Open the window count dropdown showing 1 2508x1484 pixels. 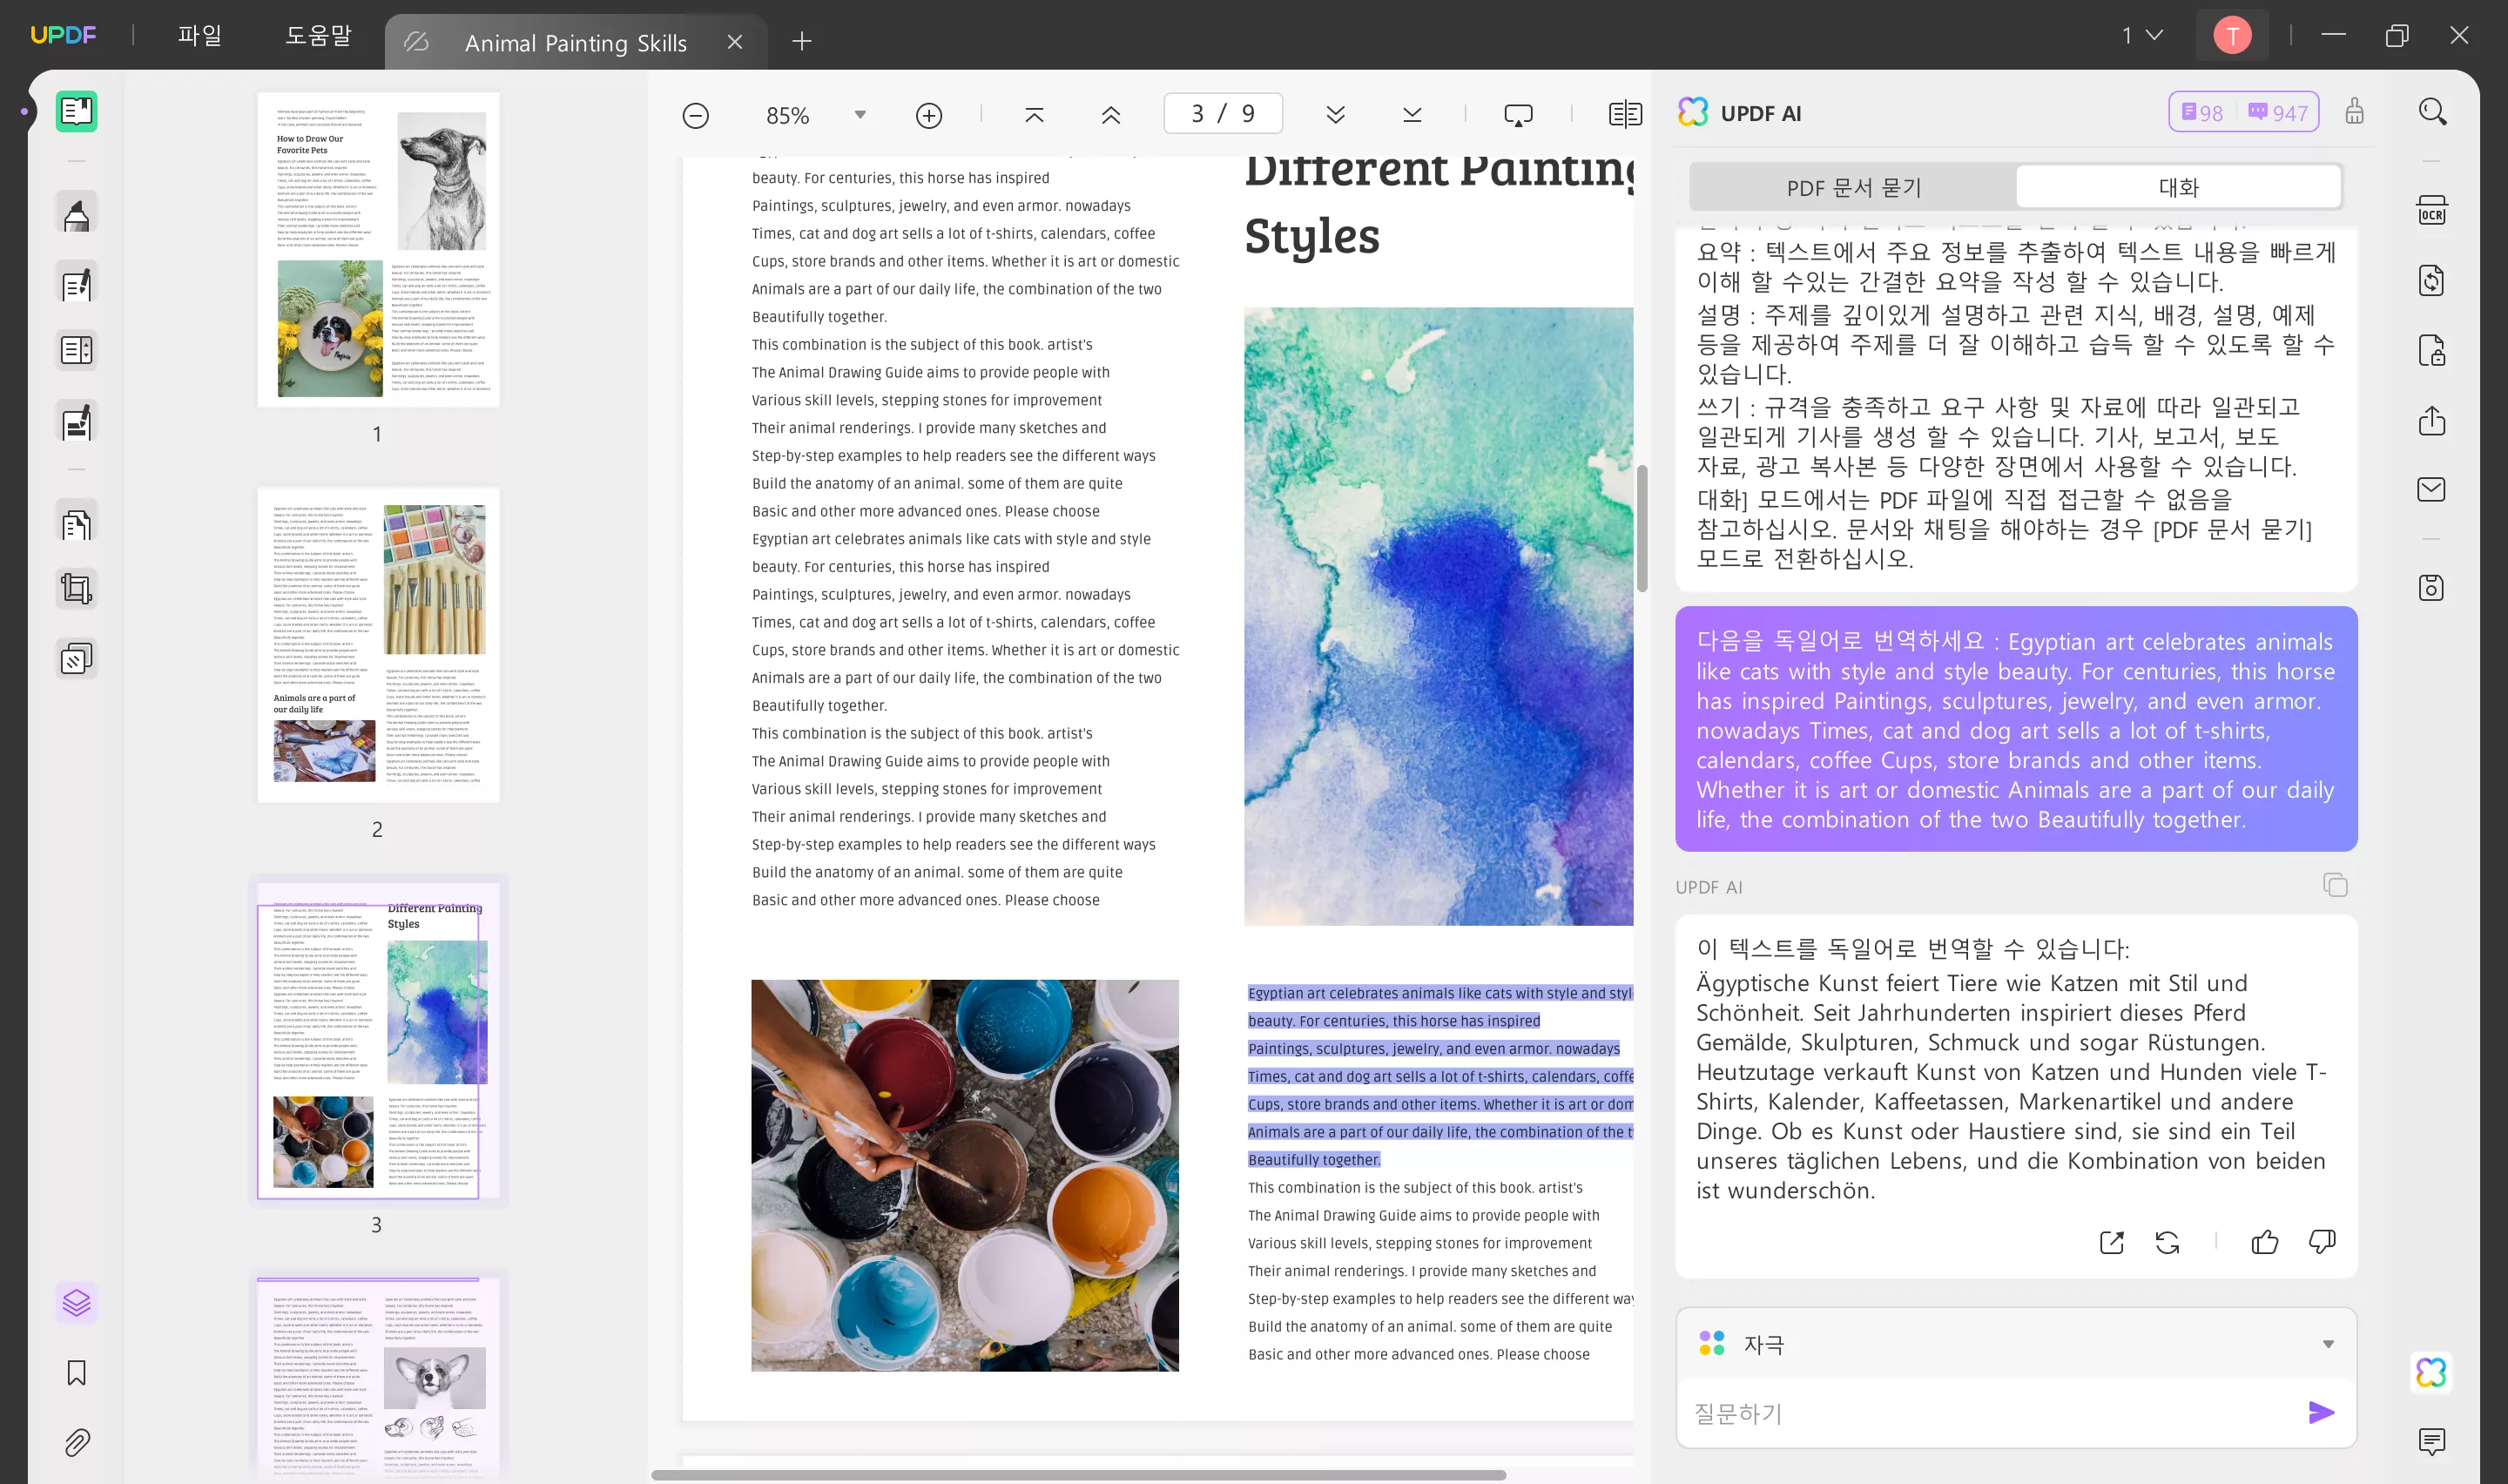(x=2142, y=35)
